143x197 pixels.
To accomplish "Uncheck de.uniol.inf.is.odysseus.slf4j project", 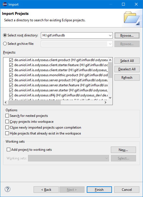I will (x=11, y=95).
